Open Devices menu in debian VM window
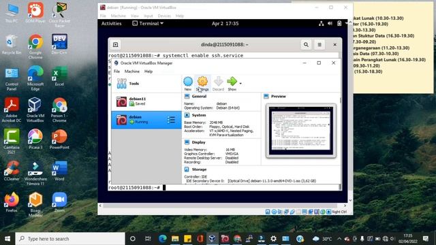The width and height of the screenshot is (436, 245). pyautogui.click(x=164, y=16)
